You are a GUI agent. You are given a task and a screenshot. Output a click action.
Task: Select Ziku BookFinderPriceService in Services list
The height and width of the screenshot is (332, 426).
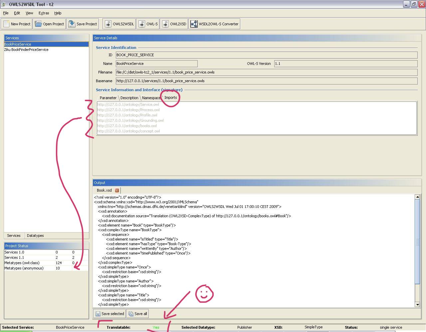coord(26,49)
